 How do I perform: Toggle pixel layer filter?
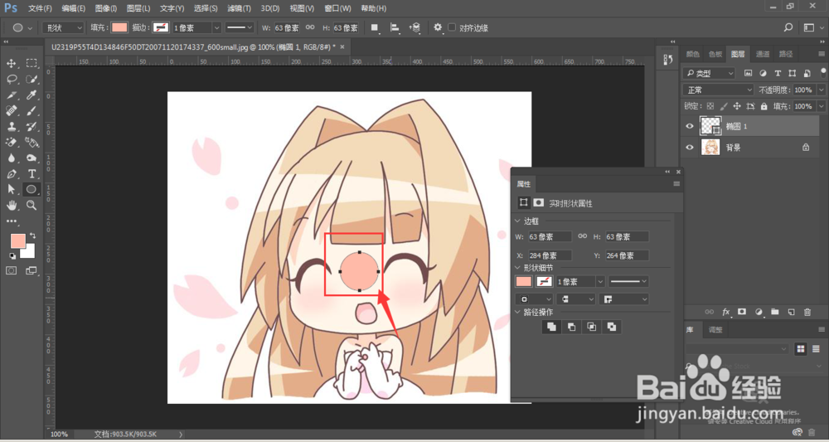748,73
